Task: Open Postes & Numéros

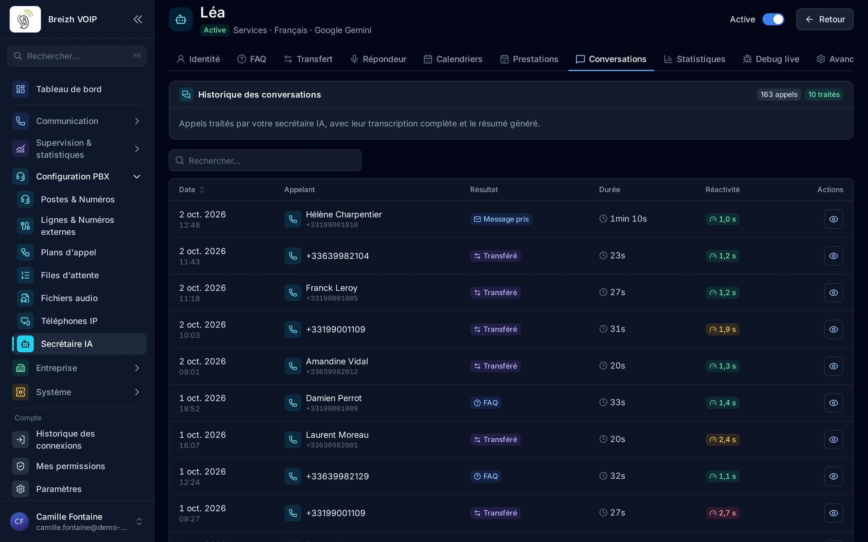Action: 80,199
